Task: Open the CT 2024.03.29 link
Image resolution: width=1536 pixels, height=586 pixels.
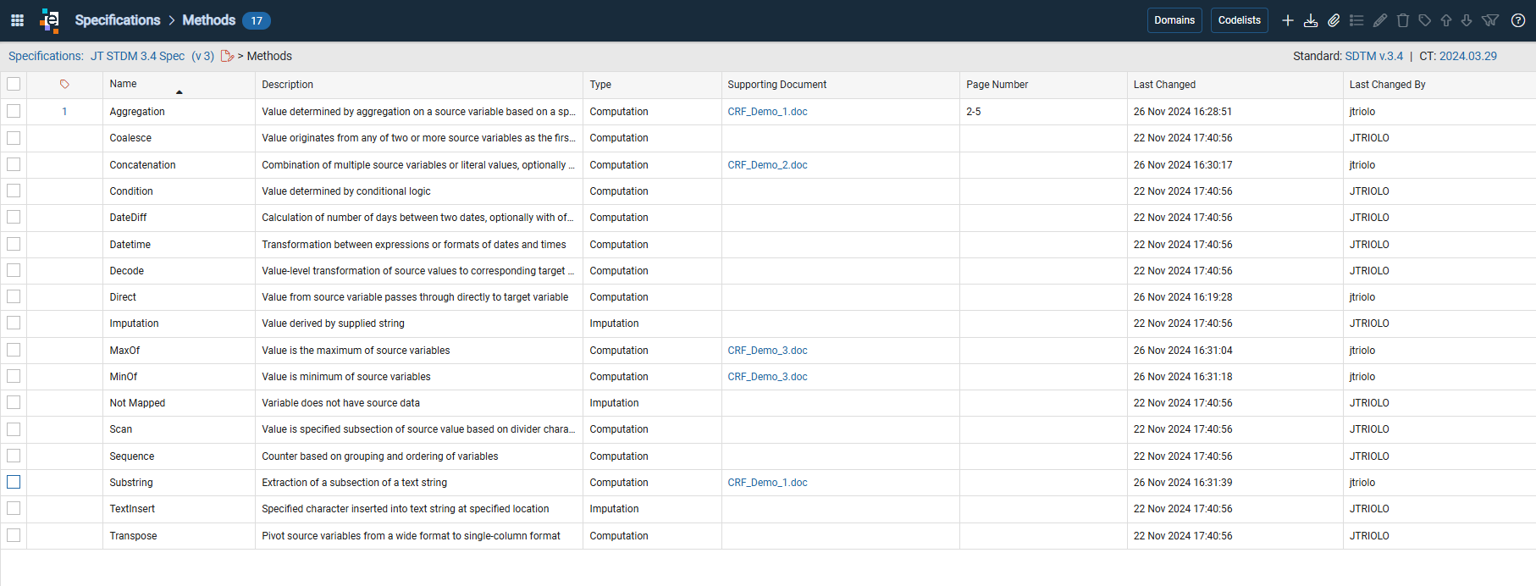Action: coord(1468,56)
